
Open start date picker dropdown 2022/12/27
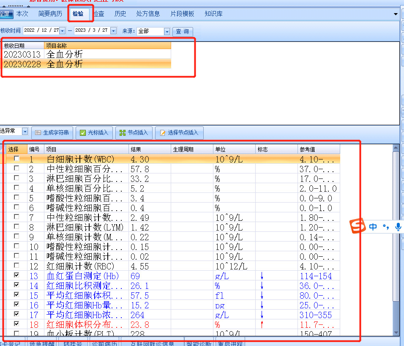63,31
